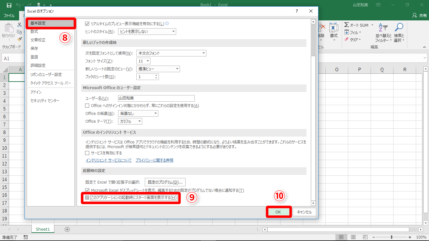Click the macro recording icon in the status bar
Image resolution: width=429 pixels, height=241 pixels.
25,237
